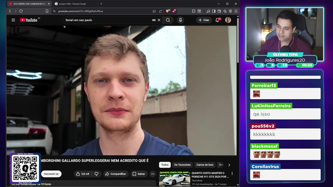This screenshot has width=333, height=187.
Task: Select the Todos filter chip
Action: 165,165
